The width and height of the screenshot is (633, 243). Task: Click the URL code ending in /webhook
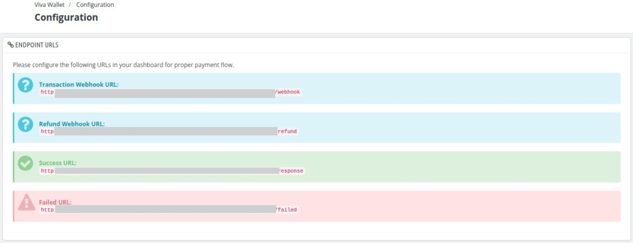[171, 93]
